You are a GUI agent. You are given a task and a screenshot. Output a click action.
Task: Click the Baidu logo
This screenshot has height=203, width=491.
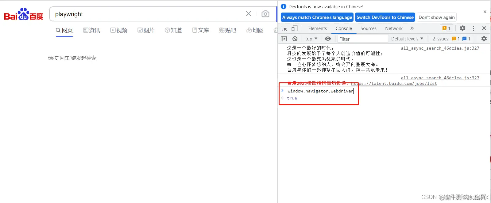tap(24, 14)
